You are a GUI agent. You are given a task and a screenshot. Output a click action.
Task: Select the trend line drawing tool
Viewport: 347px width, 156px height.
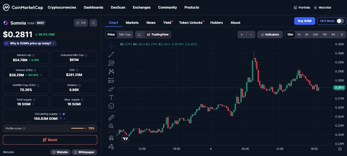(x=111, y=54)
